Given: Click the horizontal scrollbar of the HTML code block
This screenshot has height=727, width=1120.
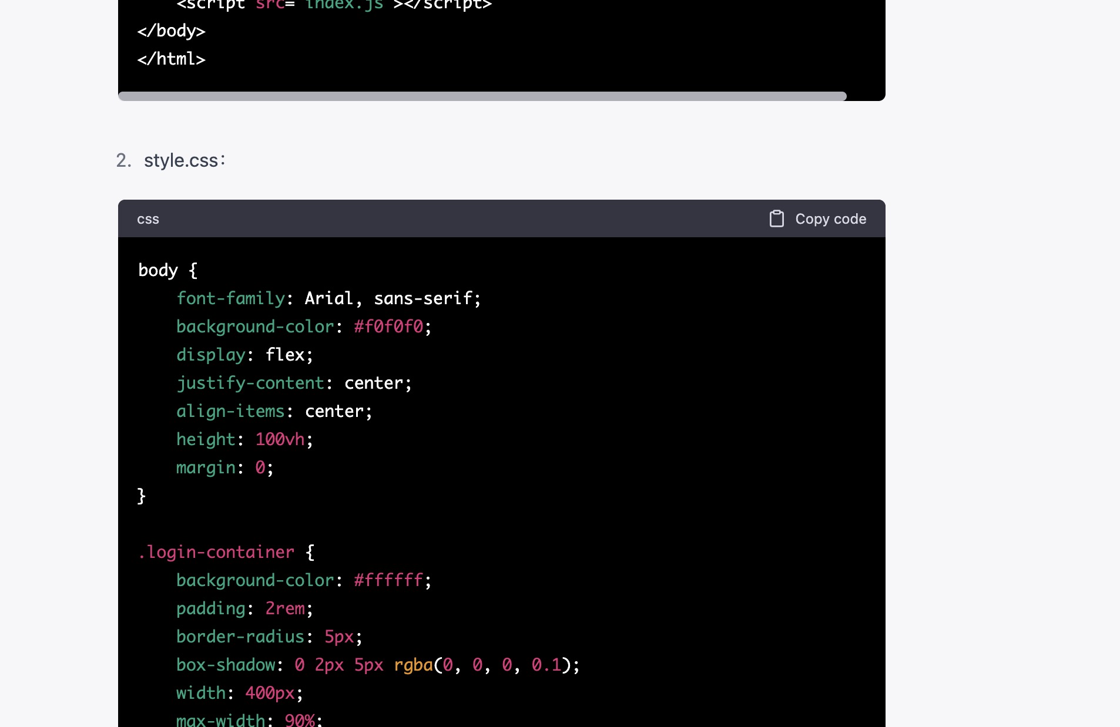Looking at the screenshot, I should tap(482, 96).
